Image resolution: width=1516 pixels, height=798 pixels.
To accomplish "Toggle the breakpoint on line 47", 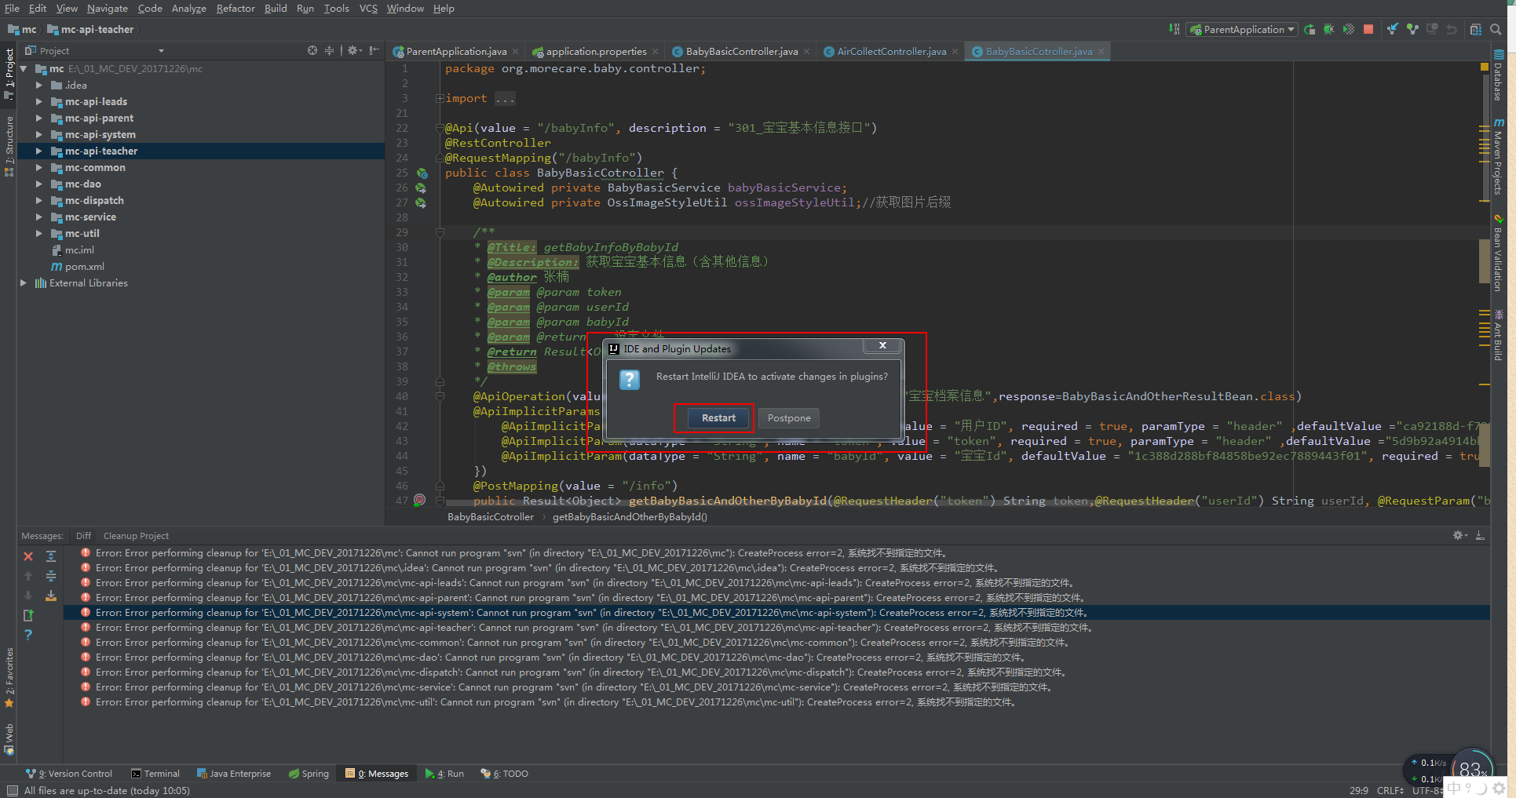I will pos(420,500).
